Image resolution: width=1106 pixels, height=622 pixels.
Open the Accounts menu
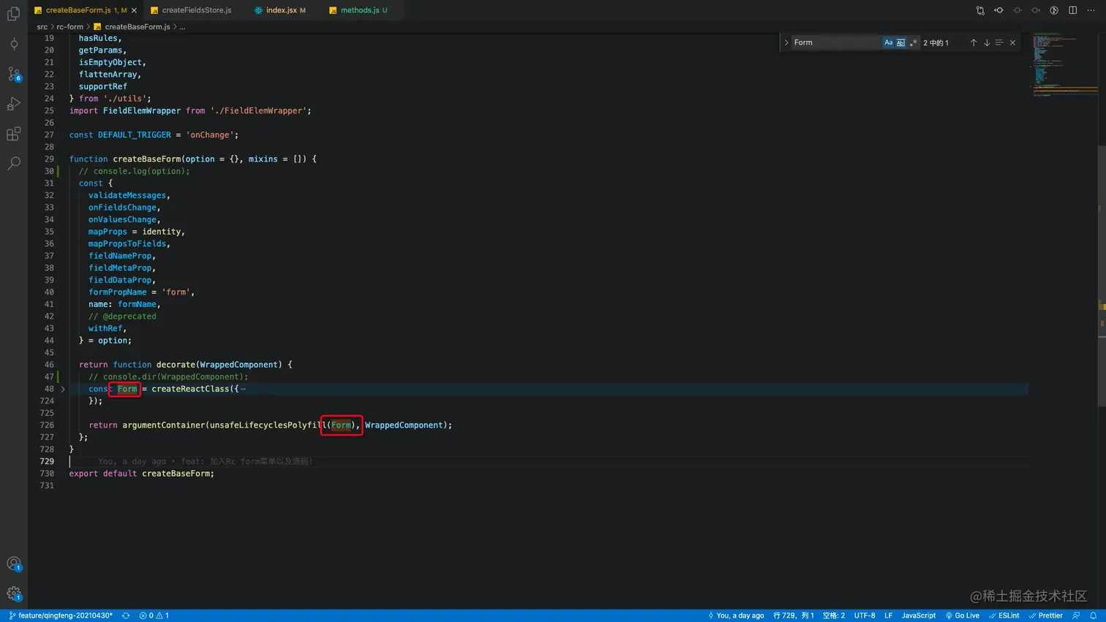click(x=13, y=564)
